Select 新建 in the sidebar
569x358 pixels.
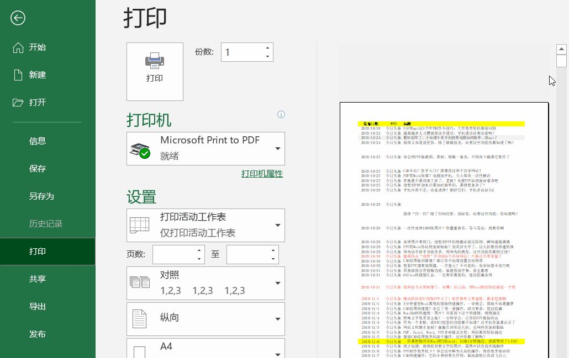point(37,75)
